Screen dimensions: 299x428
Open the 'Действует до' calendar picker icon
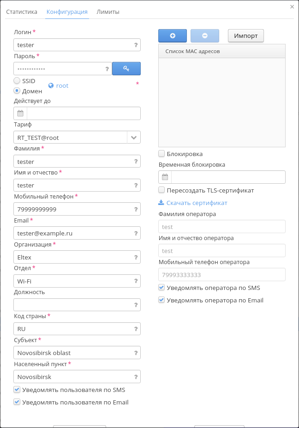coord(20,113)
